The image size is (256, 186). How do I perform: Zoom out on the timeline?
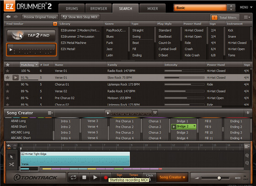tap(247, 163)
